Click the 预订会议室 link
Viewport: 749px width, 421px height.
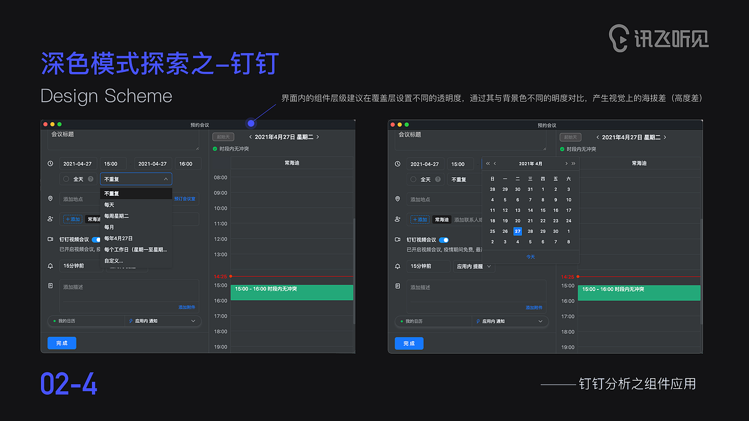185,199
